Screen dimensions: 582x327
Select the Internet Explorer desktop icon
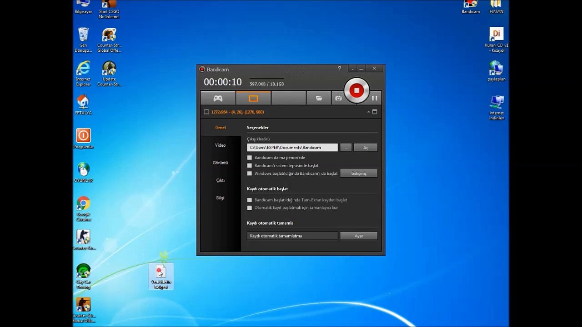83,74
